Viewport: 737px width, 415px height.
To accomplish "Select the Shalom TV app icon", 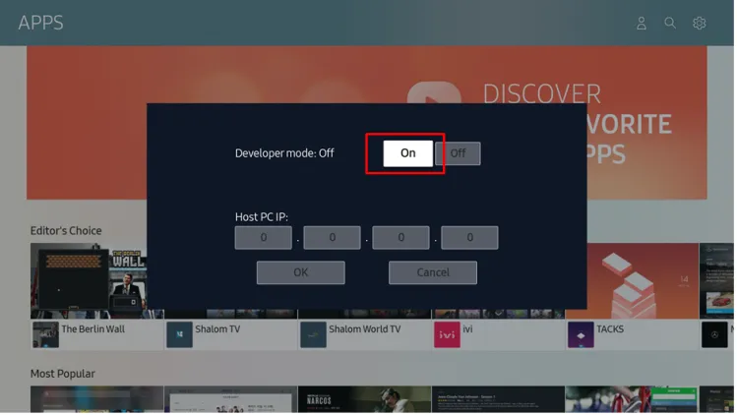I will [179, 334].
